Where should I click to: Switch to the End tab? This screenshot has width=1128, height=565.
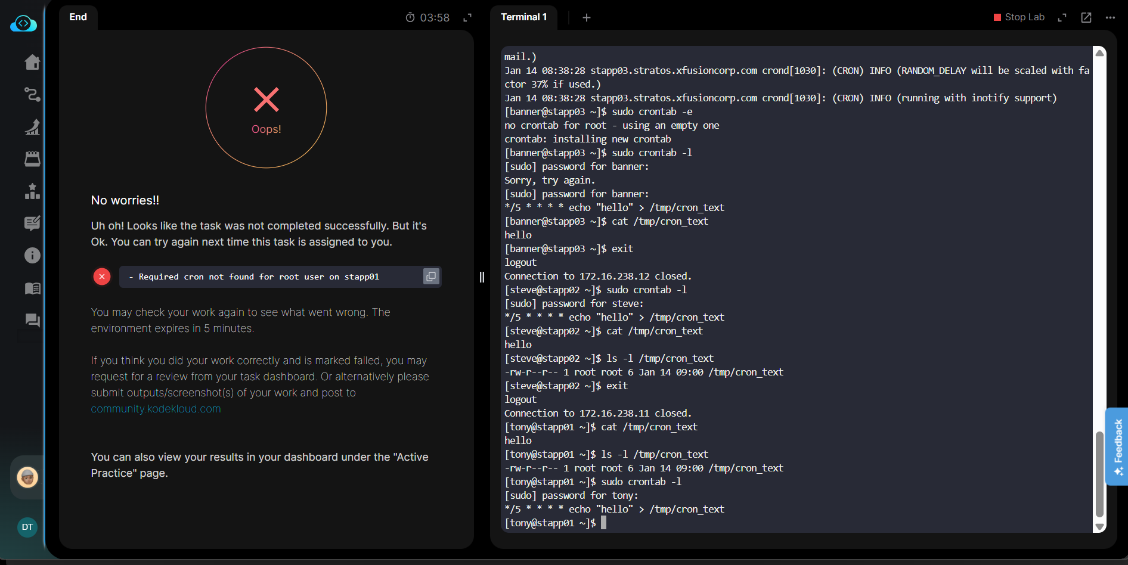[x=78, y=17]
